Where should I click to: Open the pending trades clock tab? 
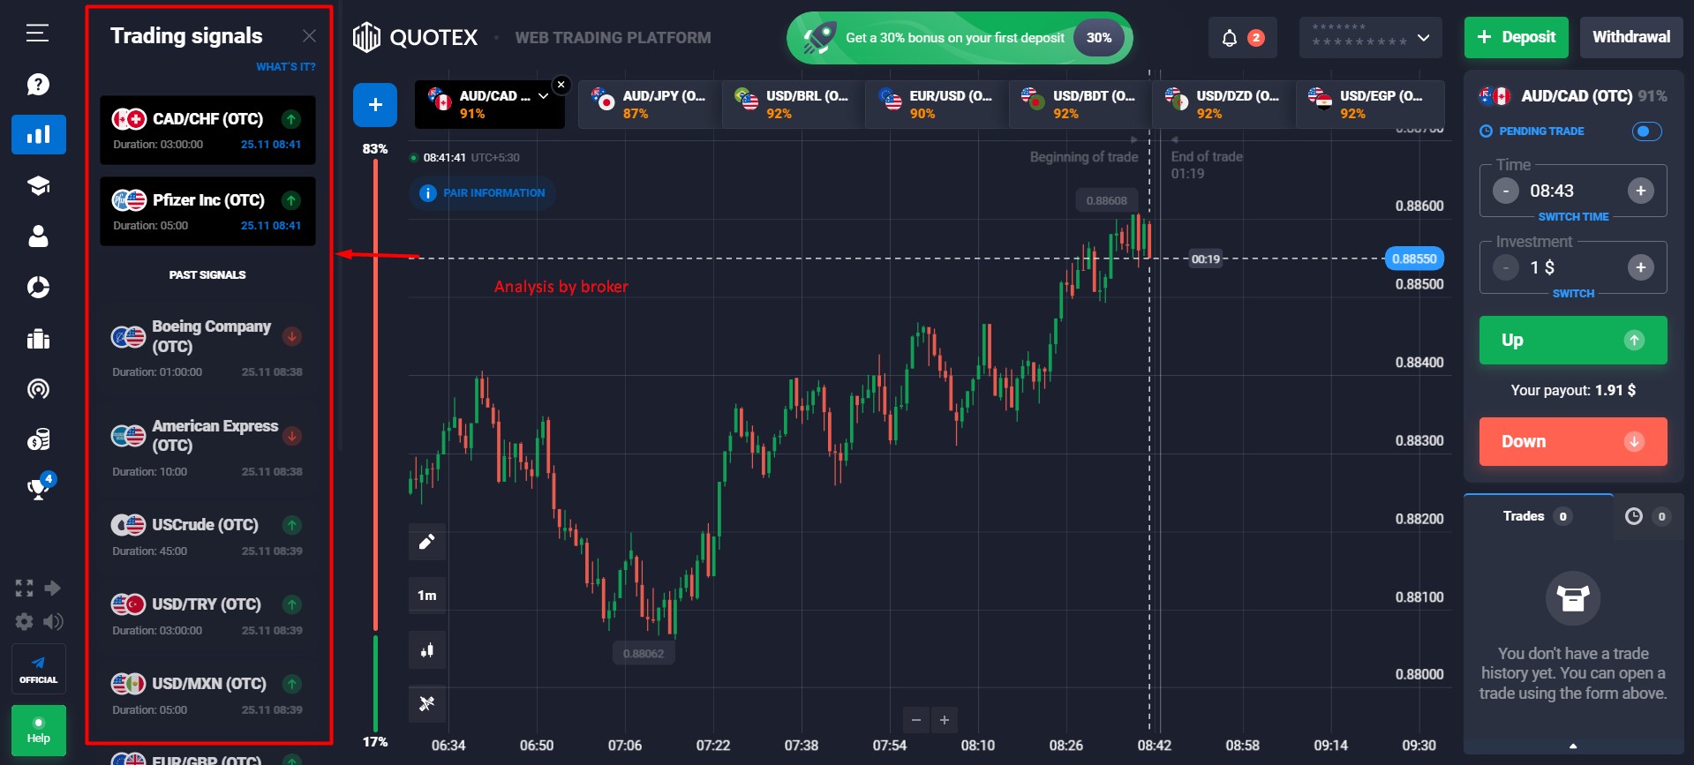1646,516
